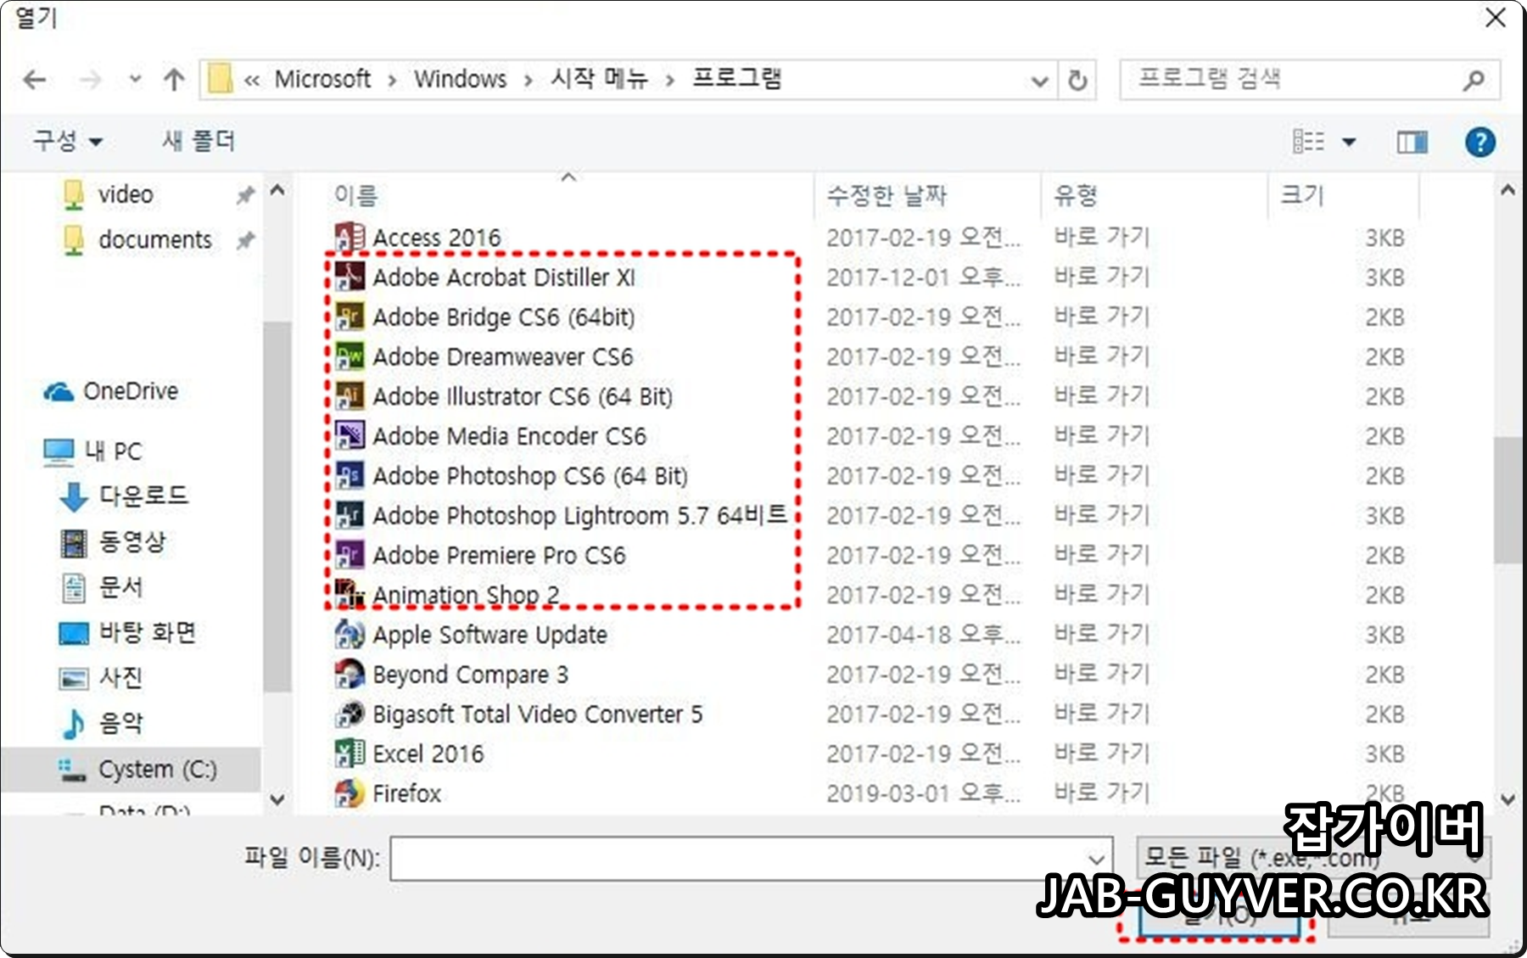Sort by 크기 column header
Image resolution: width=1527 pixels, height=958 pixels.
click(x=1302, y=196)
